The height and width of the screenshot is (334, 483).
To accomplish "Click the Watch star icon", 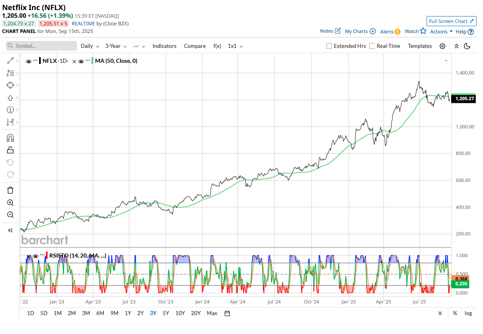I will click(423, 31).
